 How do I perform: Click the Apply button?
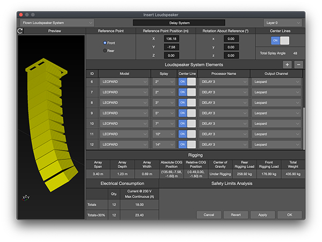click(x=262, y=215)
